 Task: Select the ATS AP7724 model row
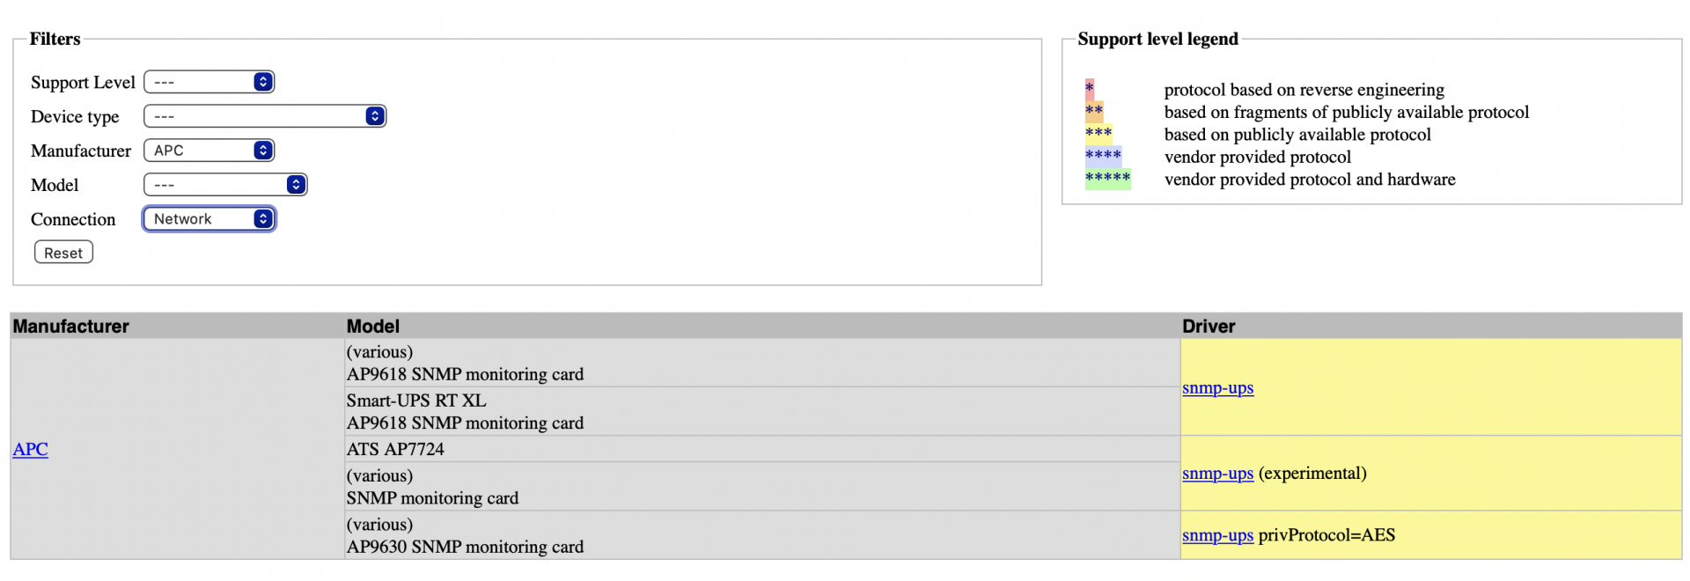[x=762, y=449]
